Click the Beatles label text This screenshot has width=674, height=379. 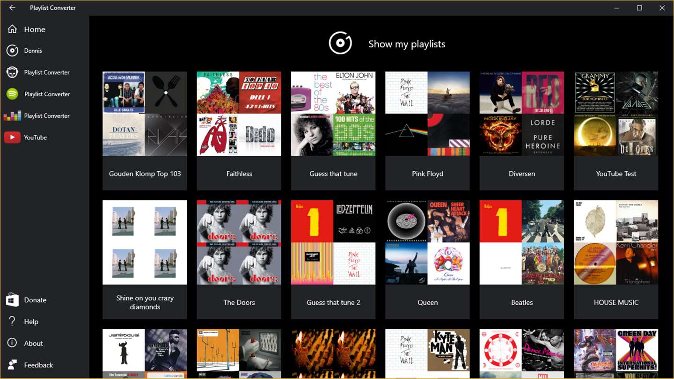click(522, 302)
